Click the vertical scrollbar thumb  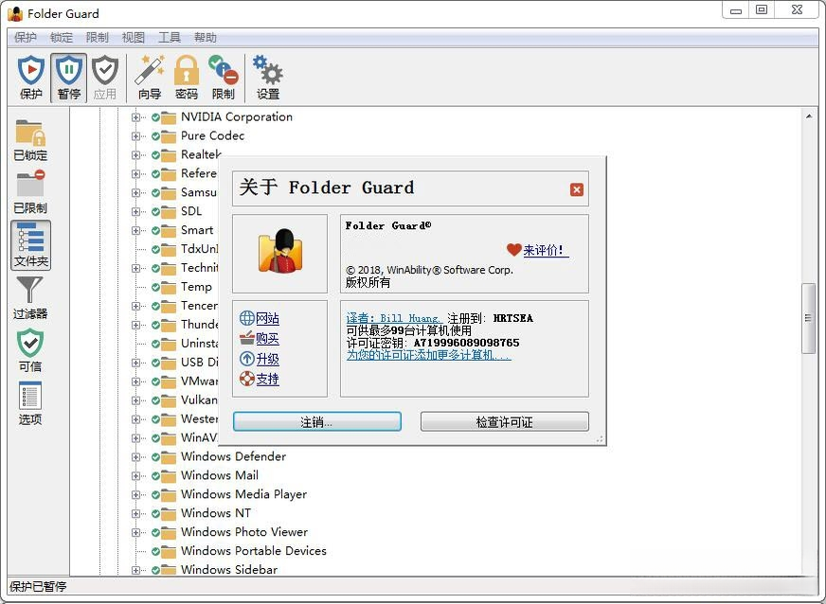pyautogui.click(x=808, y=319)
